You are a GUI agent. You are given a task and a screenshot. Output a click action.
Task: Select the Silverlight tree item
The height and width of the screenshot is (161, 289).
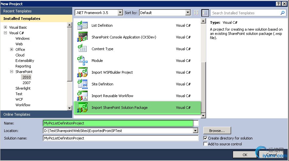[23, 88]
